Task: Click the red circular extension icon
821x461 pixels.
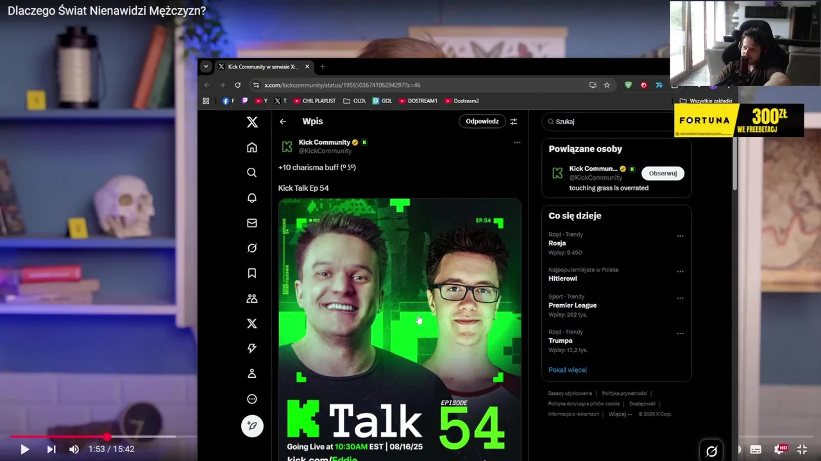Action: click(x=644, y=85)
